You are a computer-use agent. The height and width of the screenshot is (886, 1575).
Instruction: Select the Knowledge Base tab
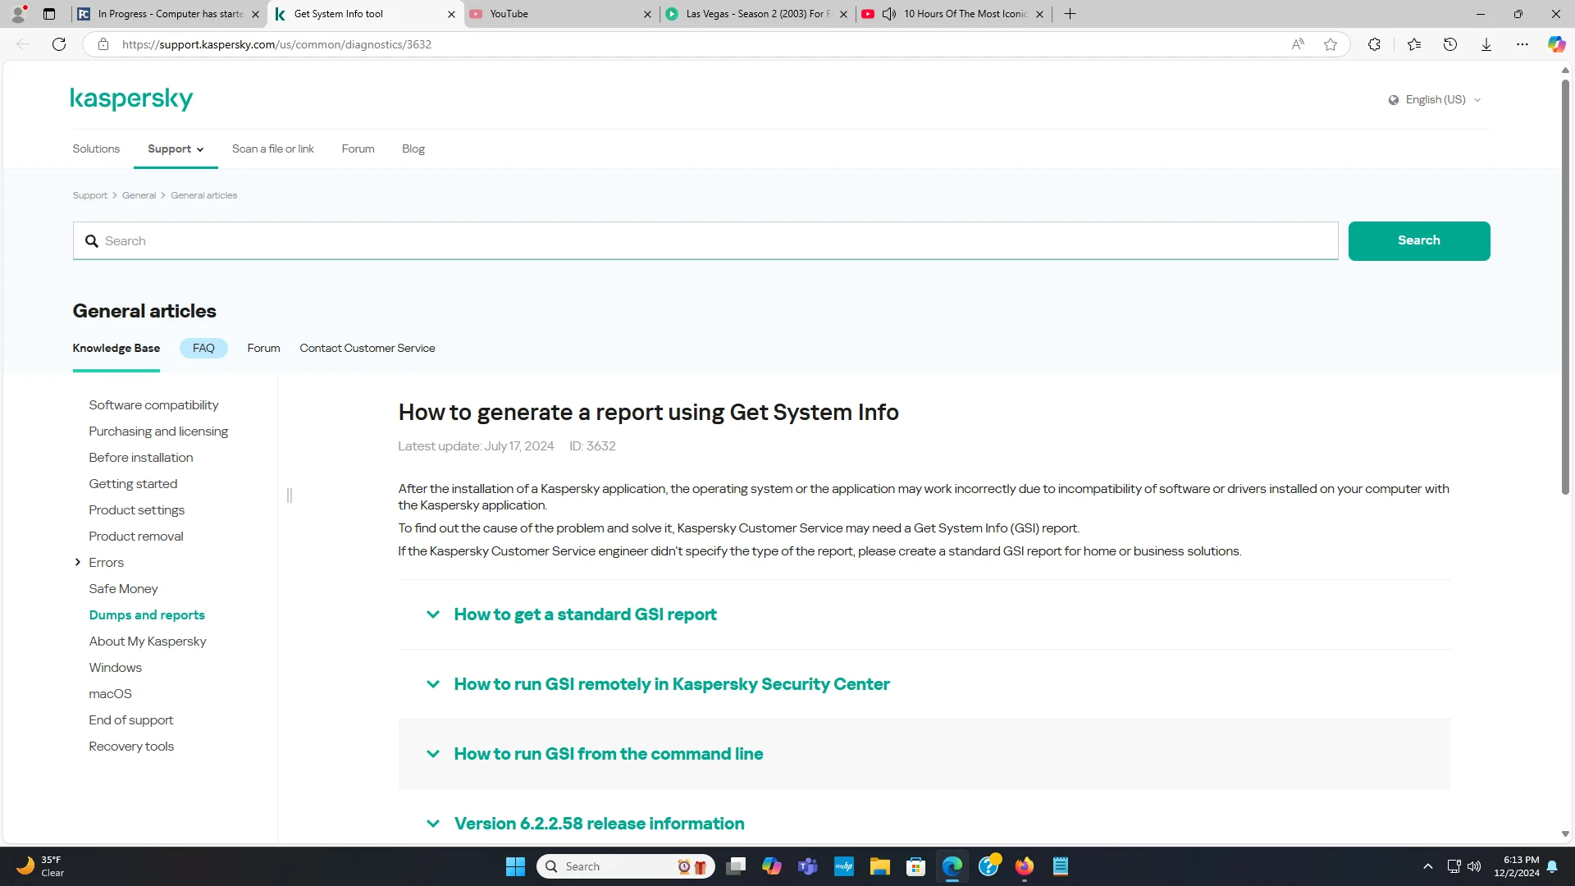click(x=116, y=348)
